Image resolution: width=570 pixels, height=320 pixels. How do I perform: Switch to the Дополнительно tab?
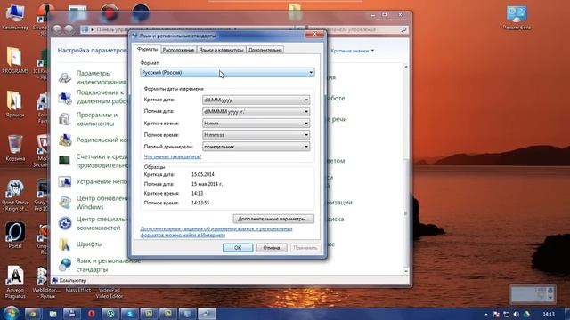pyautogui.click(x=265, y=50)
